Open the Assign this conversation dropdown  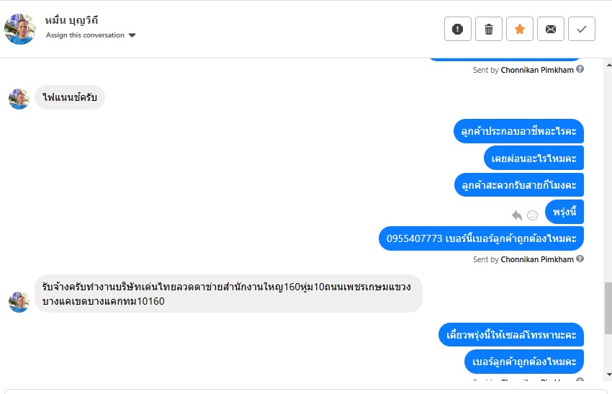[86, 35]
